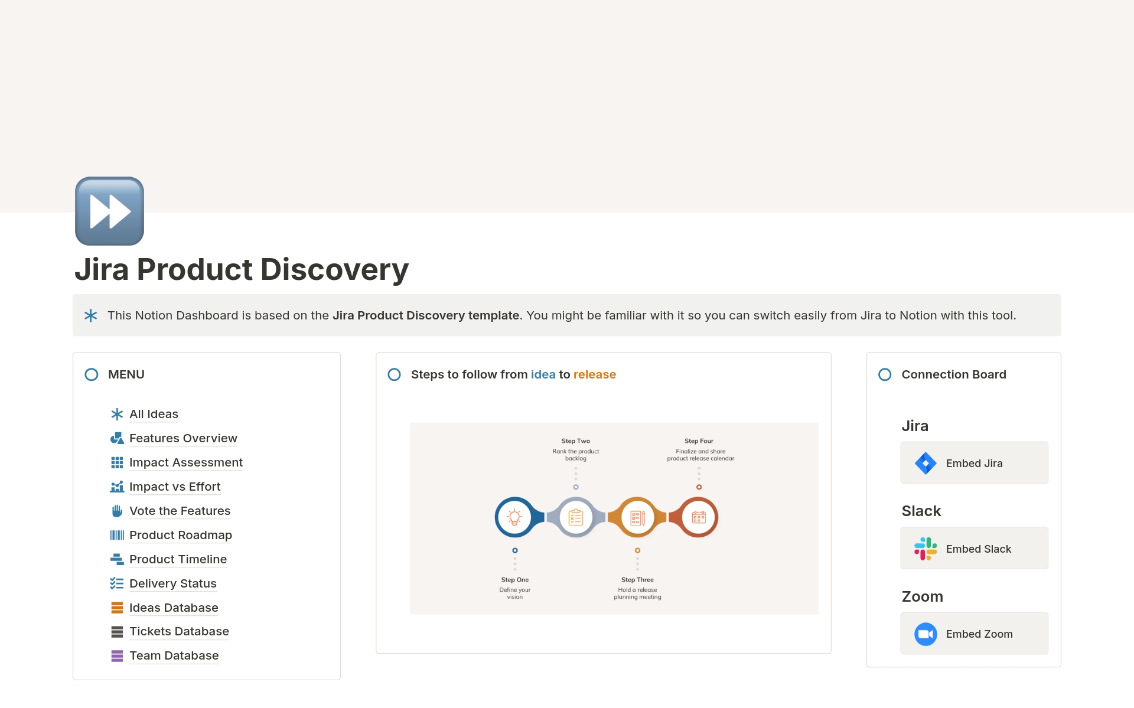Open the Team Database link
Screen dimensions: 1134x708
(174, 655)
